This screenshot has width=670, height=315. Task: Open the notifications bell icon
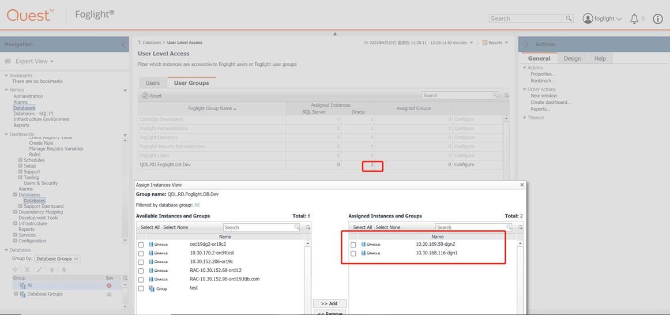[634, 18]
